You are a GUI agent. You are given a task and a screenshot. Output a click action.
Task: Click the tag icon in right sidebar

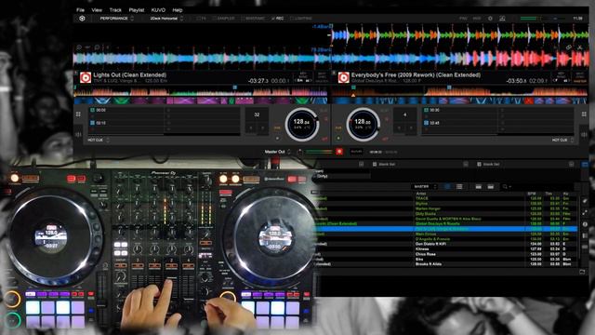pos(585,201)
